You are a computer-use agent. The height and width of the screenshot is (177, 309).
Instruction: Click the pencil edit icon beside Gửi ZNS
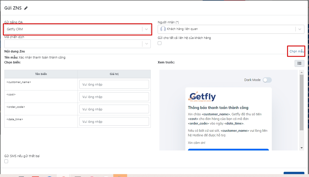(x=26, y=8)
